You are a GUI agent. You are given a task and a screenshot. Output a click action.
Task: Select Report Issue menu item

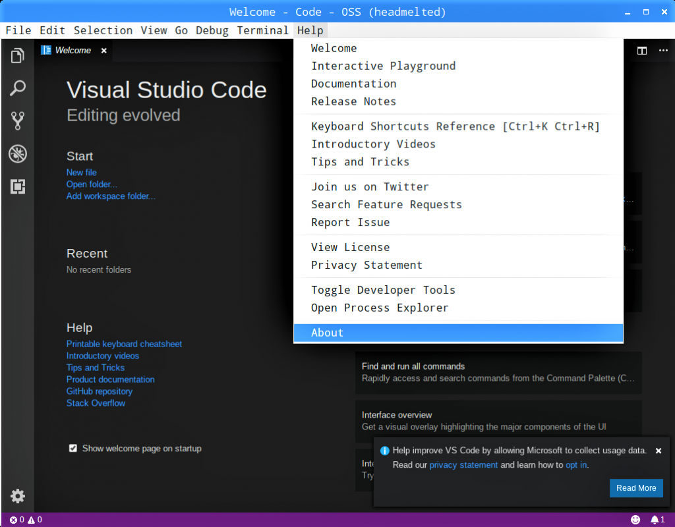(458, 223)
